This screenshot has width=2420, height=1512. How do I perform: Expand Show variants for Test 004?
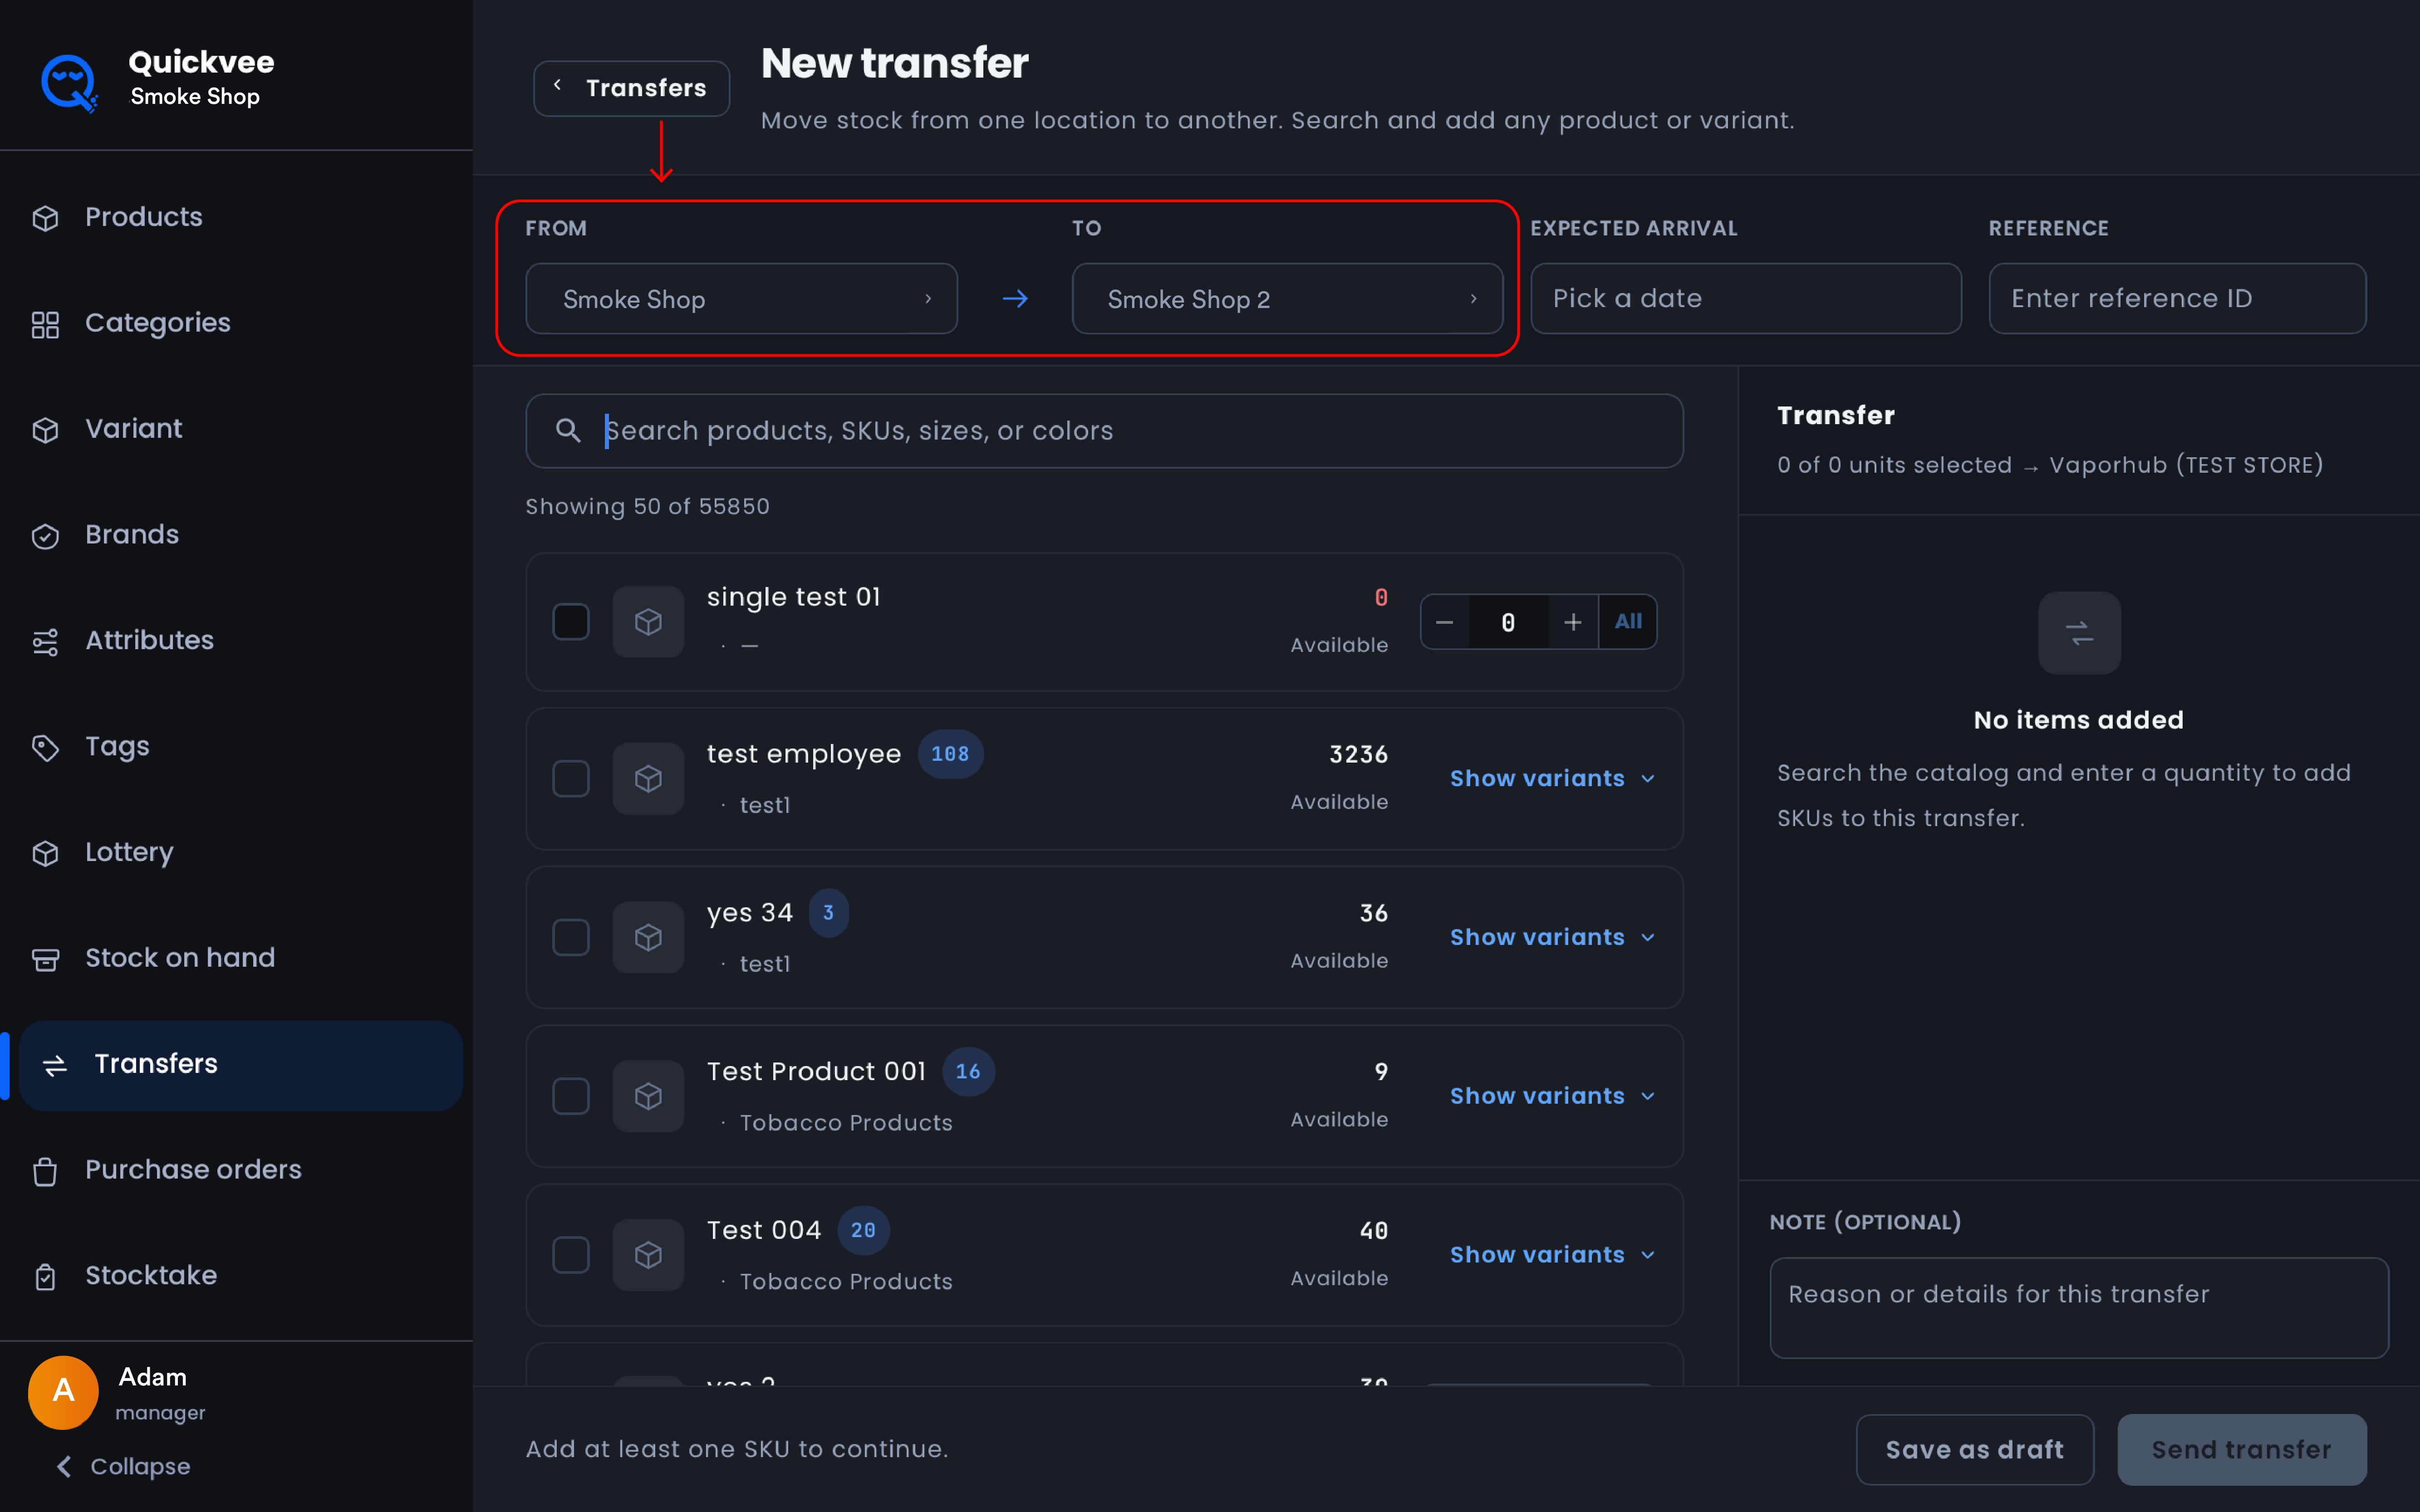[x=1552, y=1254]
